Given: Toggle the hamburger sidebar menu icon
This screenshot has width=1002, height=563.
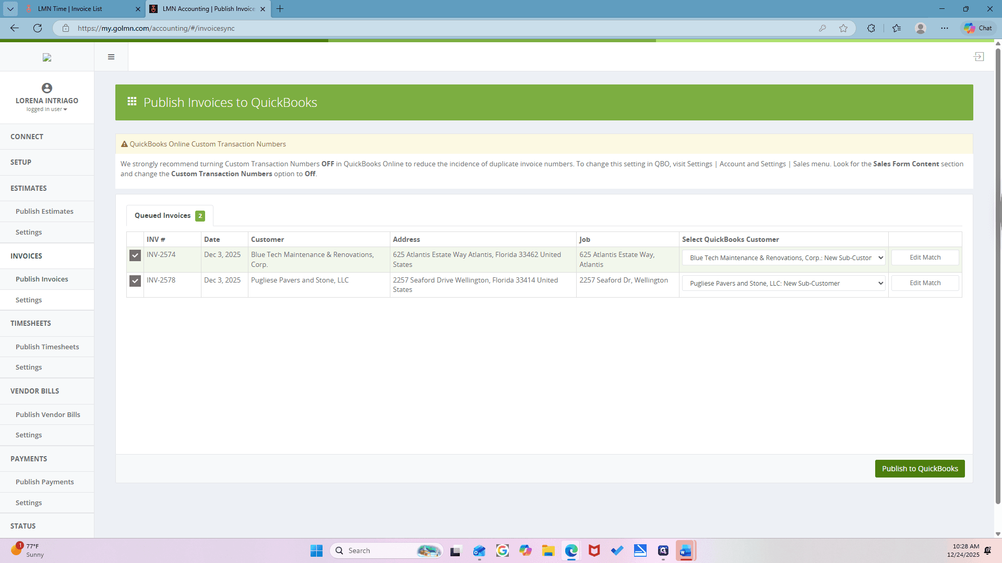Looking at the screenshot, I should point(111,57).
